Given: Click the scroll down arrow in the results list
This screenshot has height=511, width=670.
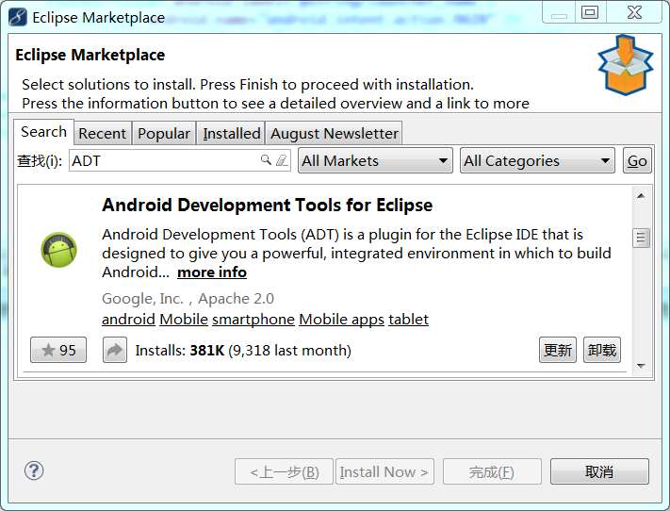Looking at the screenshot, I should pos(641,366).
